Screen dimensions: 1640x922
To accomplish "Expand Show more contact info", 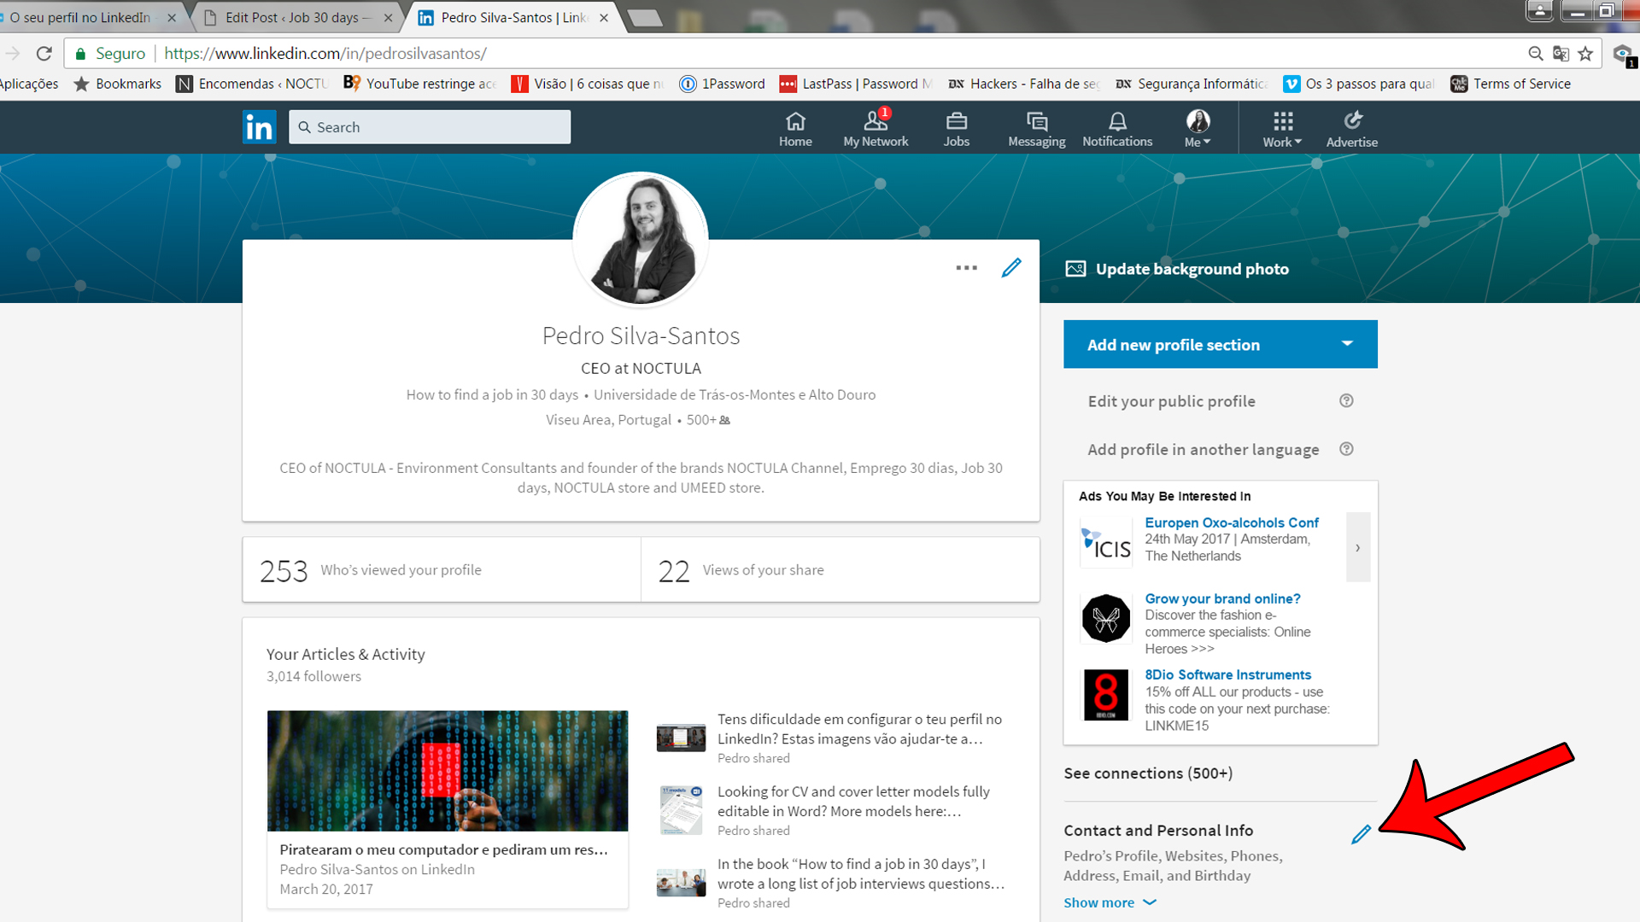I will 1110,902.
